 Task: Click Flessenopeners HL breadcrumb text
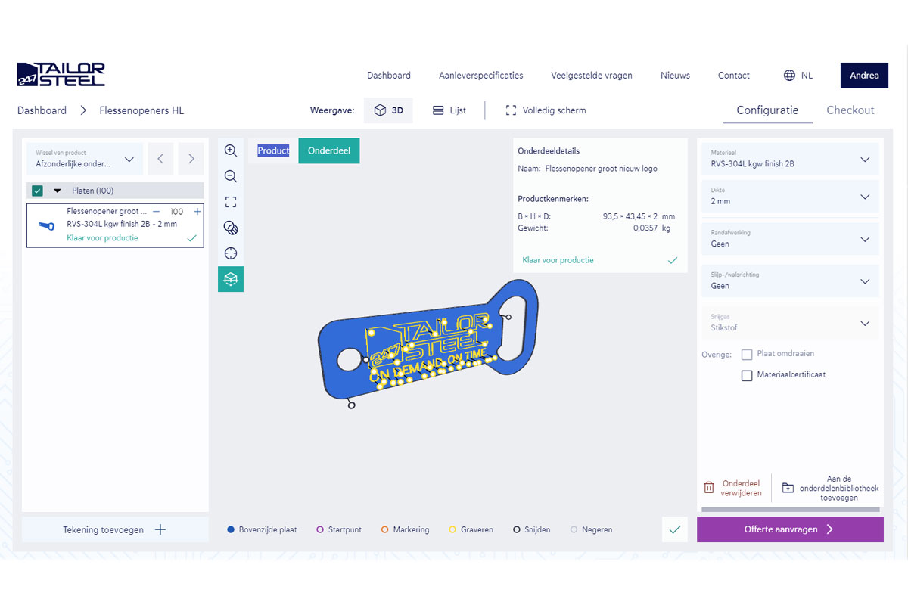pos(141,110)
